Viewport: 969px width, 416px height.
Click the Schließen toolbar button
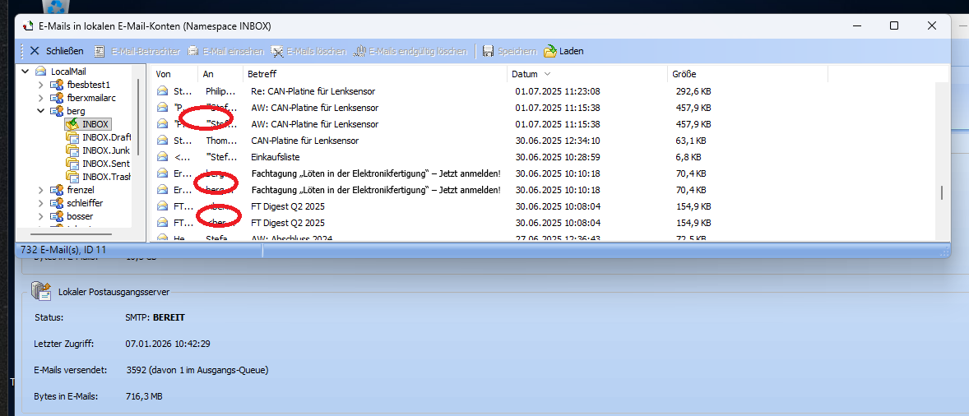[x=57, y=51]
